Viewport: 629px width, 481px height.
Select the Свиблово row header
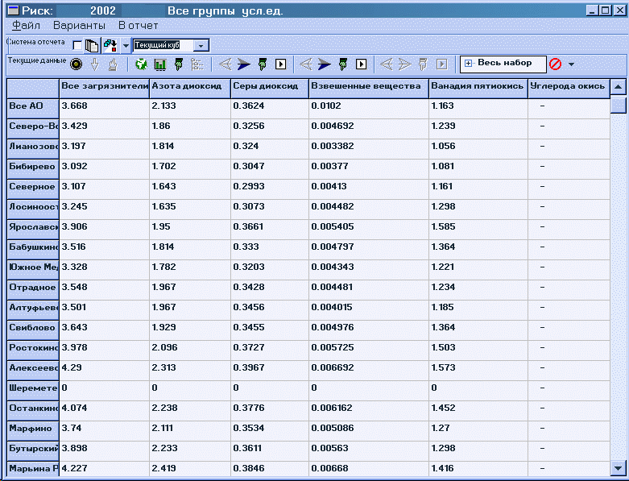tap(33, 330)
